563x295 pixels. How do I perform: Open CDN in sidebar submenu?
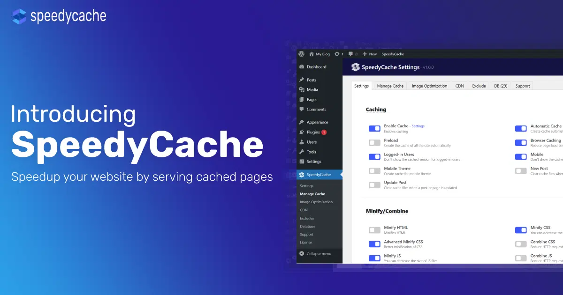304,210
